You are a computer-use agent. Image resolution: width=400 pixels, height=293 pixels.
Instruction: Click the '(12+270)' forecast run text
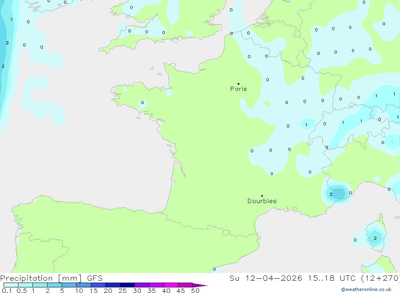point(381,278)
